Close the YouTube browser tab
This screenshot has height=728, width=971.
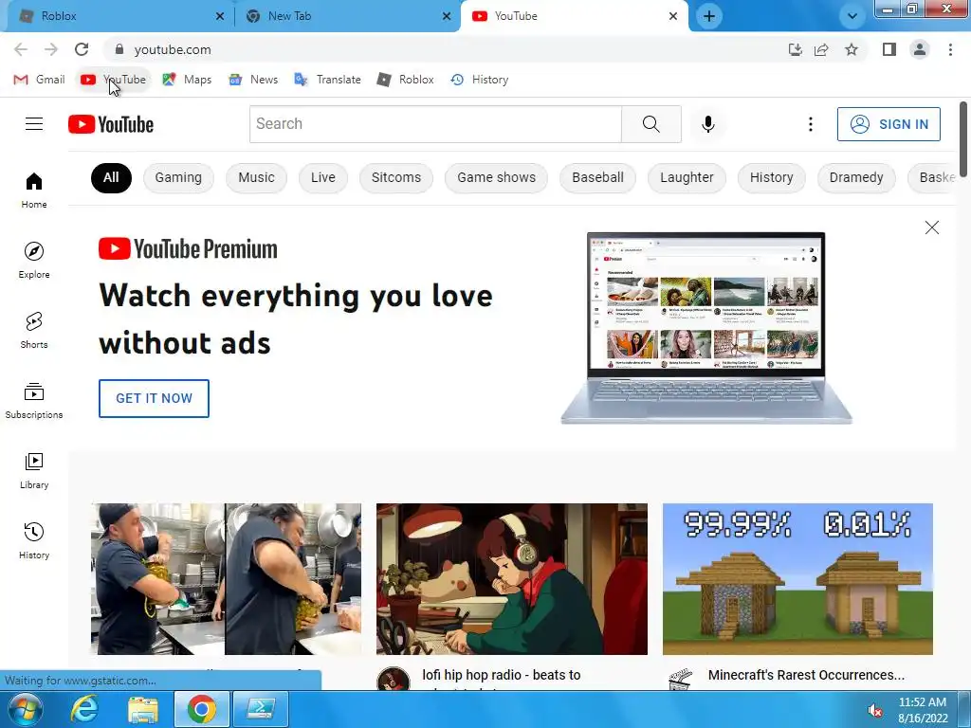pyautogui.click(x=673, y=16)
